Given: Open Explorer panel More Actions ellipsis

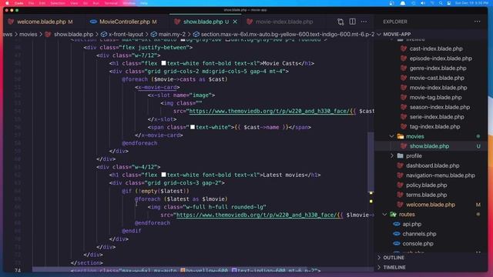Looking at the screenshot, I should [x=478, y=22].
